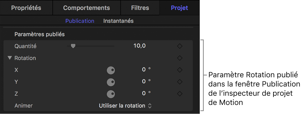Collapse the Rotation disclosure triangle
Screen dimensions: 301x114
(10, 58)
